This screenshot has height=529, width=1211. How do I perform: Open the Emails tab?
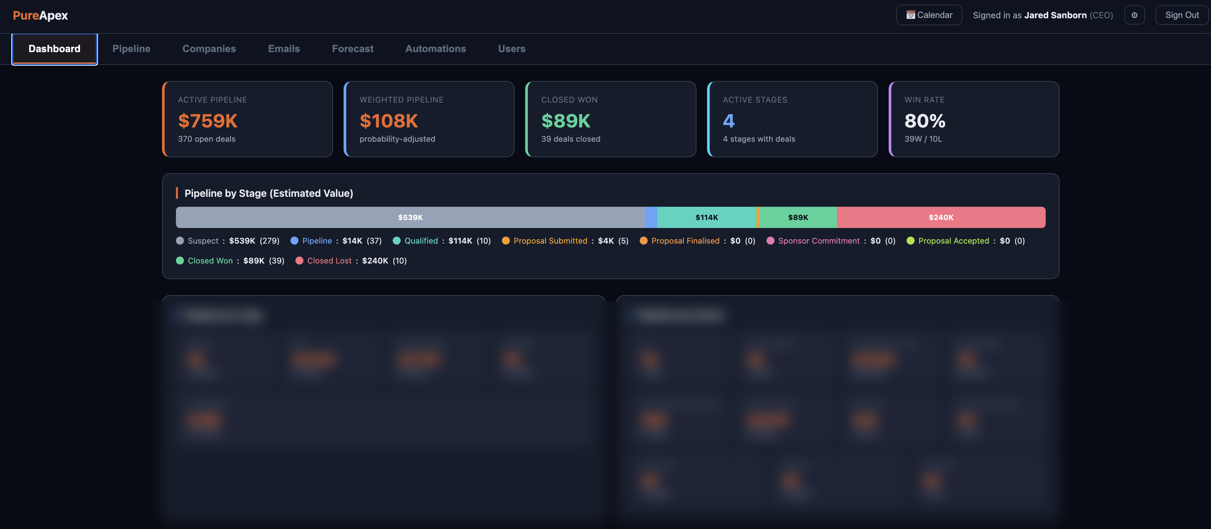tap(284, 49)
